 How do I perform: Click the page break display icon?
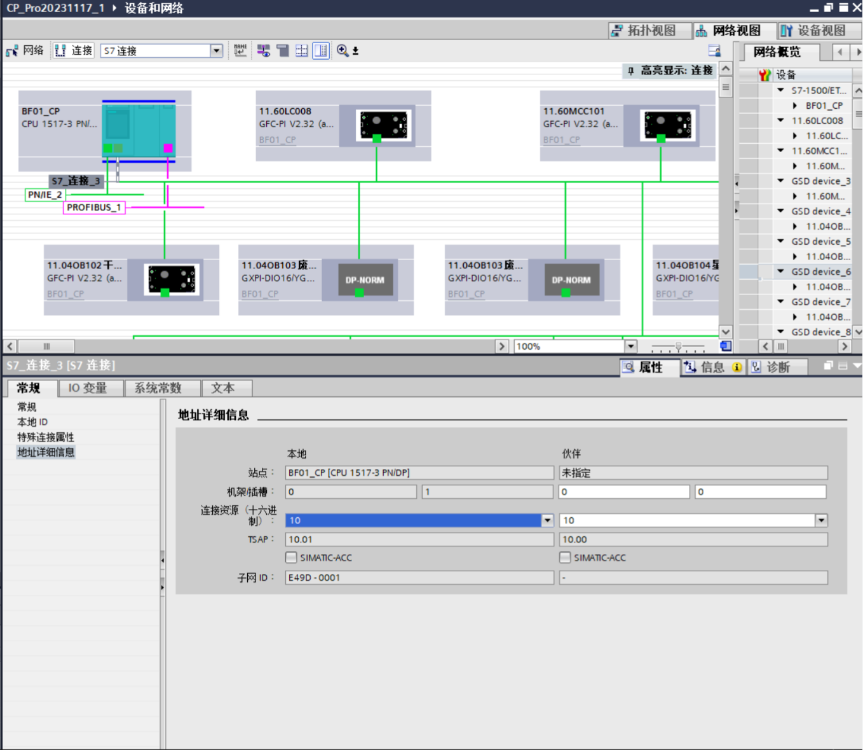click(283, 50)
